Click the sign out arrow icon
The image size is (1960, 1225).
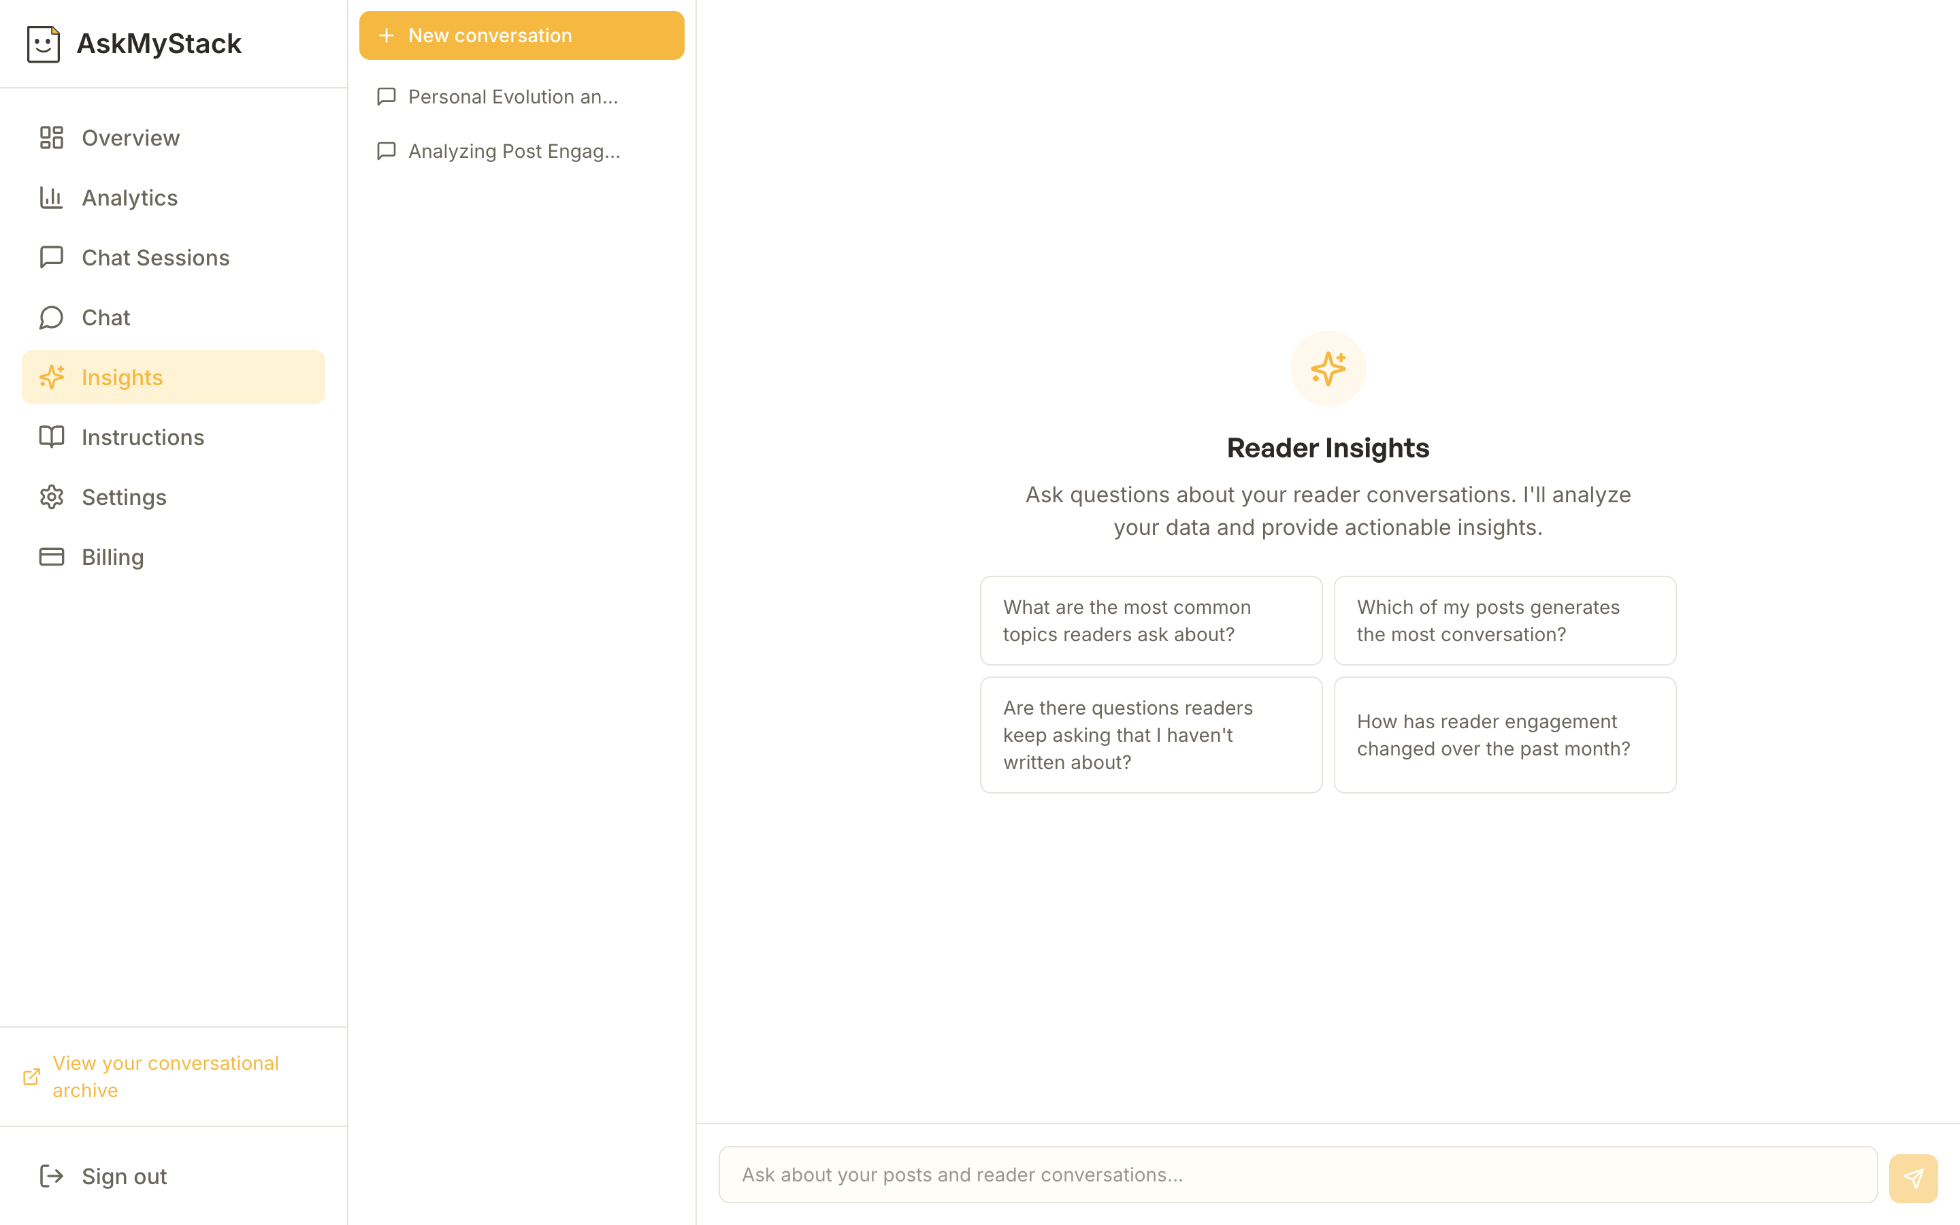click(x=51, y=1175)
